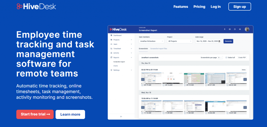Click the download icon in dashboard header
Viewport: 267px width, 127px height.
[x=224, y=29]
